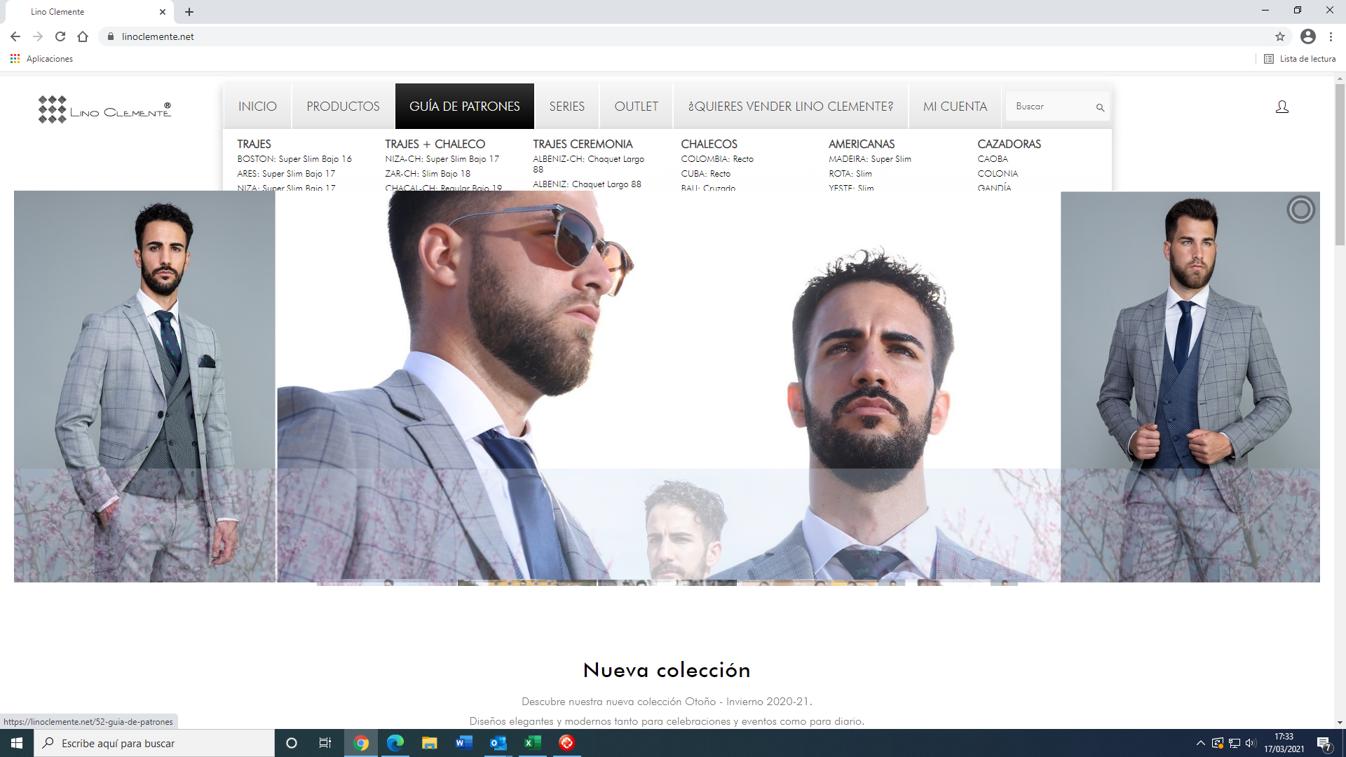Go to browser home page
Viewport: 1346px width, 757px height.
pyautogui.click(x=83, y=36)
